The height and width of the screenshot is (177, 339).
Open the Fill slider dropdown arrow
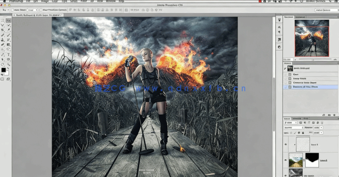click(321, 133)
